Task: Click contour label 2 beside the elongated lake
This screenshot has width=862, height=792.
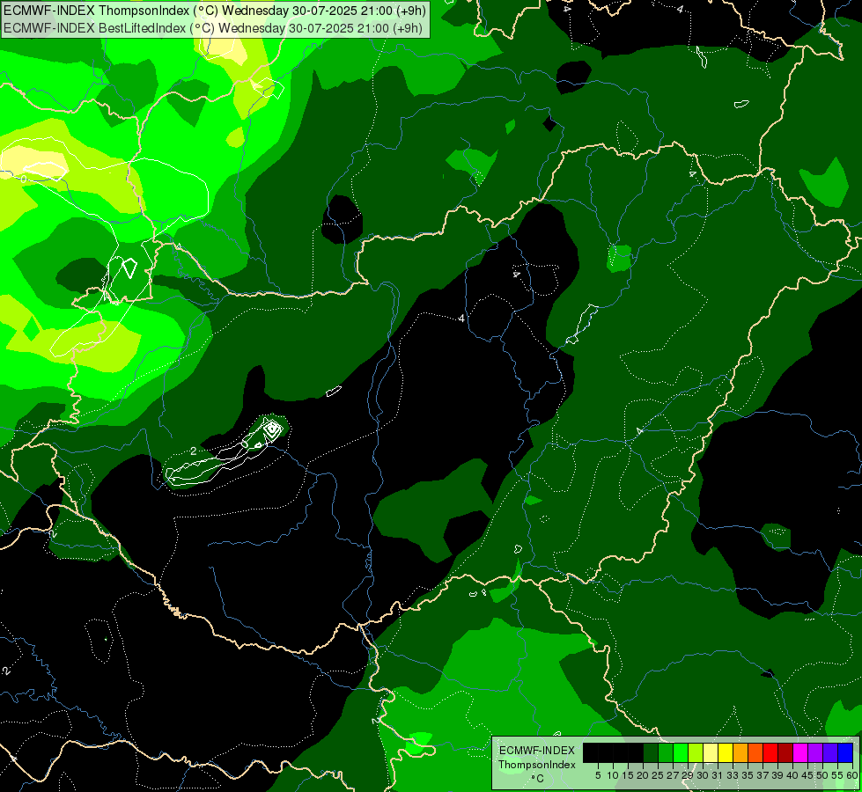Action: (193, 451)
